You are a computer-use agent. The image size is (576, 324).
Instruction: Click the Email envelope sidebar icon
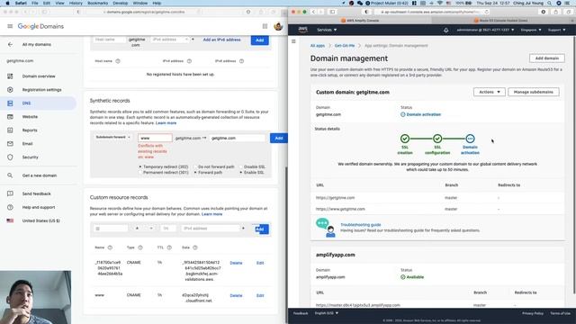click(10, 144)
